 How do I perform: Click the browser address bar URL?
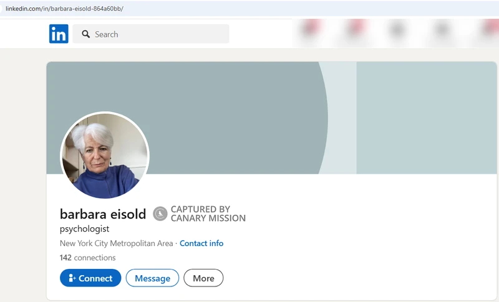(x=64, y=8)
